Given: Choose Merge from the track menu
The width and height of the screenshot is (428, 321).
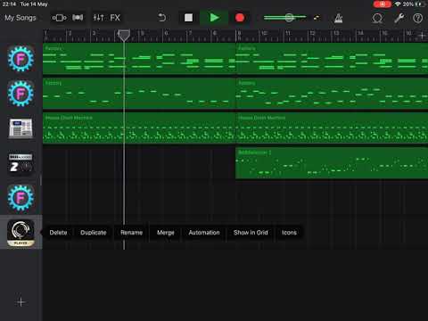Looking at the screenshot, I should (166, 233).
